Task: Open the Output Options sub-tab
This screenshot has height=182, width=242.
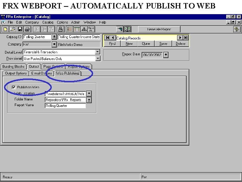Action: point(16,73)
